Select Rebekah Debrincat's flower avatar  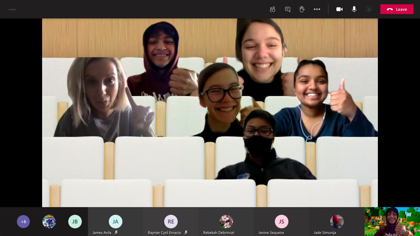(226, 221)
